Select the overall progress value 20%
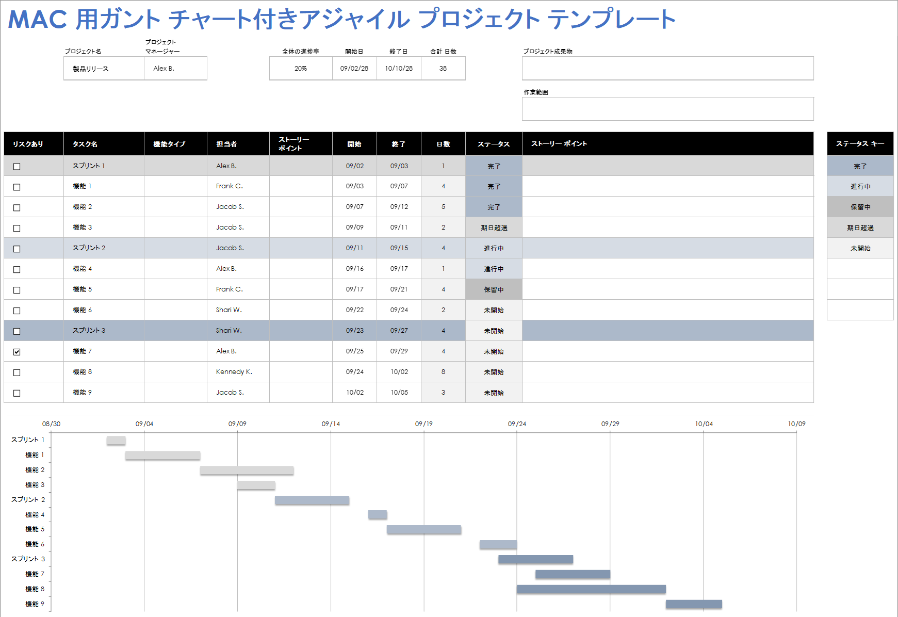 (301, 68)
